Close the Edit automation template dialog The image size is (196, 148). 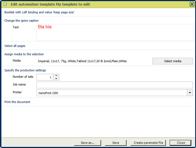192,4
